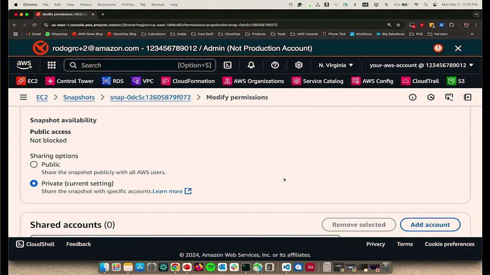Open CloudTrail favorite shortcut
The width and height of the screenshot is (490, 275).
point(420,81)
